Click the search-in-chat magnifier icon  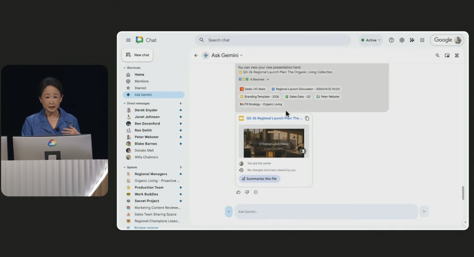pyautogui.click(x=438, y=56)
